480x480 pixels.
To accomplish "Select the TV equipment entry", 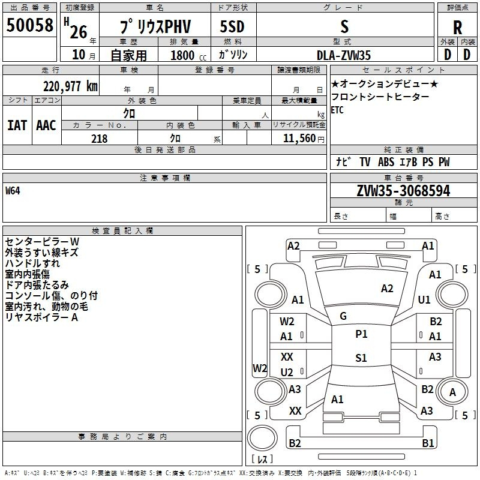I will pos(365,162).
